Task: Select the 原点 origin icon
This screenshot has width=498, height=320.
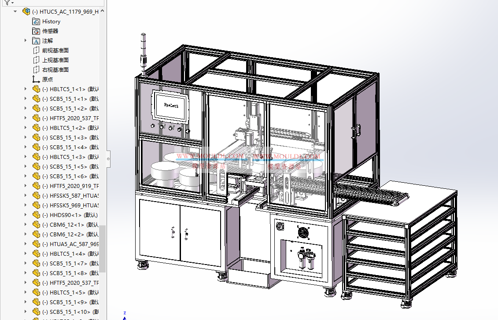Action: (35, 79)
